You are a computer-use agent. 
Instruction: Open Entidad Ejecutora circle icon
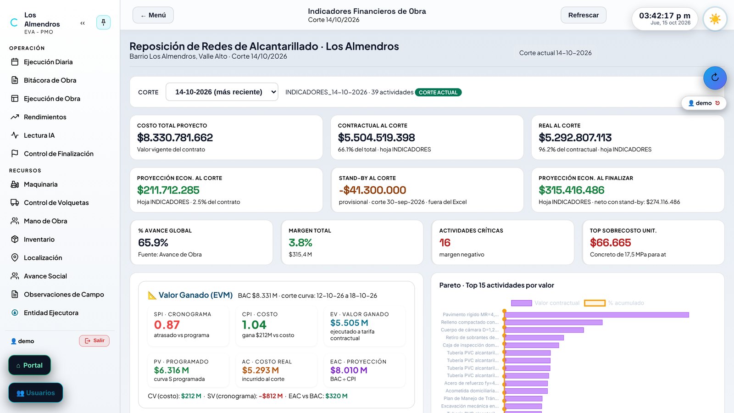click(x=15, y=313)
